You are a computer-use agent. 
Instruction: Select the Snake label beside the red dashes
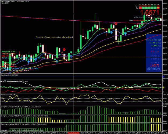click(131, 20)
